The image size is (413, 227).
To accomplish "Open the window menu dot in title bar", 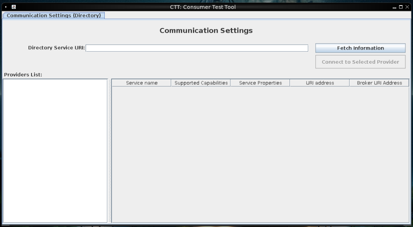I will 6,7.
